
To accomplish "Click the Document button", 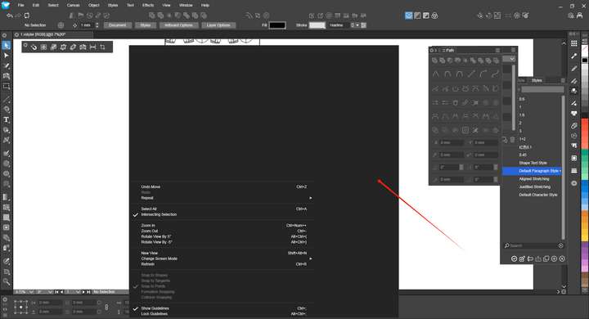I will pyautogui.click(x=118, y=25).
